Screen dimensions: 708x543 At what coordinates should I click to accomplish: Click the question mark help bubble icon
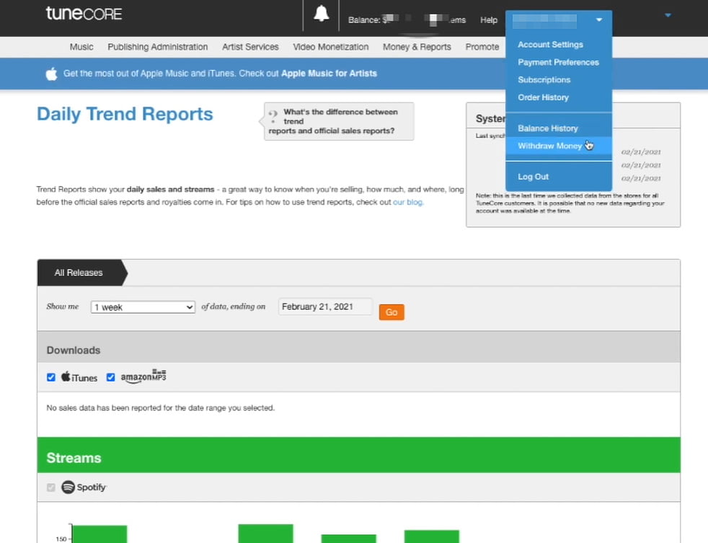[x=273, y=115]
